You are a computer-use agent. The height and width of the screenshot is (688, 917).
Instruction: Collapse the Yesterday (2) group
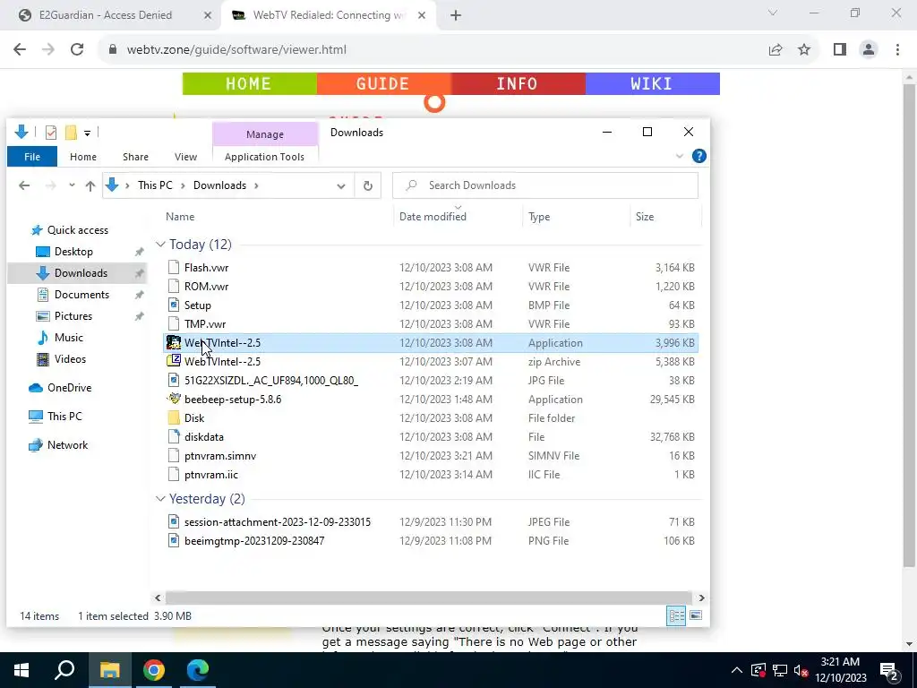click(160, 499)
